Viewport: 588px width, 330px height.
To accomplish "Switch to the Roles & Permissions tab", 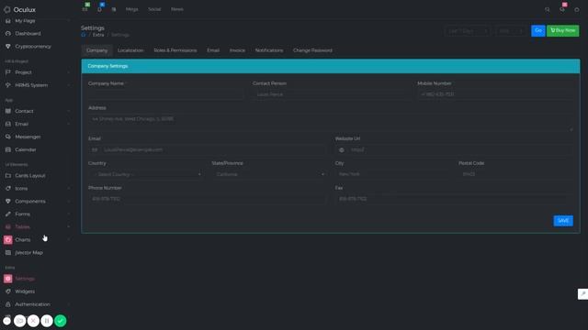I will click(175, 50).
